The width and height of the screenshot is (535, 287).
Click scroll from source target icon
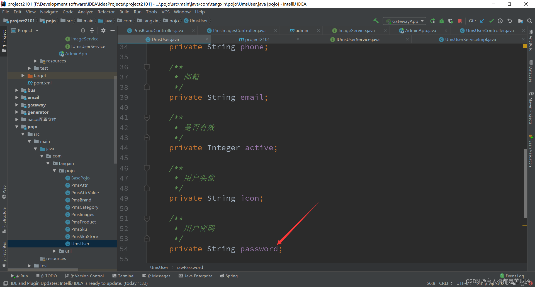point(83,30)
